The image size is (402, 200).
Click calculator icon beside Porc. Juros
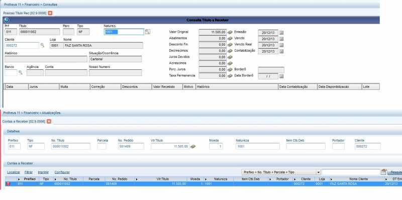coord(230,69)
